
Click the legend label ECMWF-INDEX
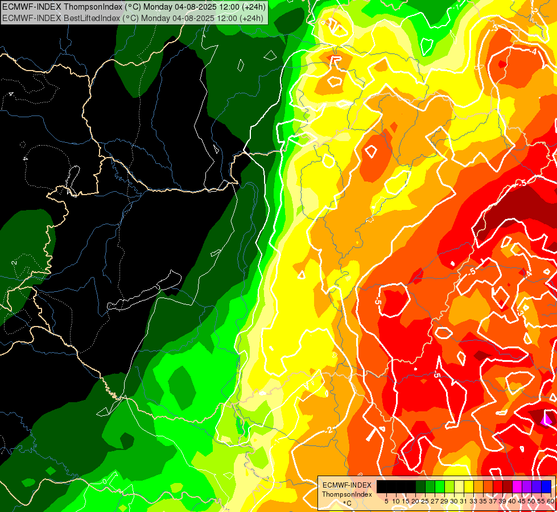tap(347, 485)
